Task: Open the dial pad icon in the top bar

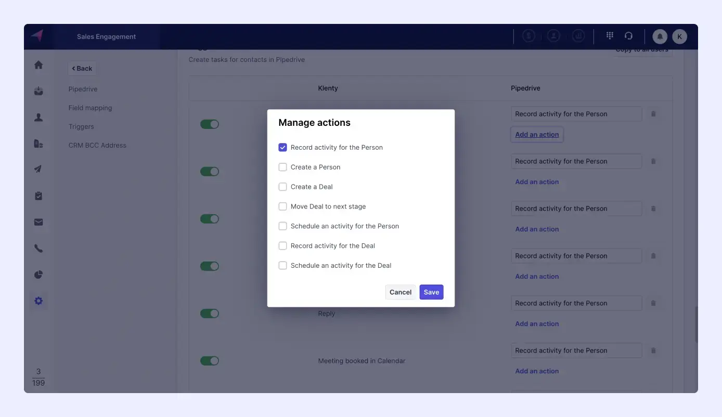Action: [610, 36]
